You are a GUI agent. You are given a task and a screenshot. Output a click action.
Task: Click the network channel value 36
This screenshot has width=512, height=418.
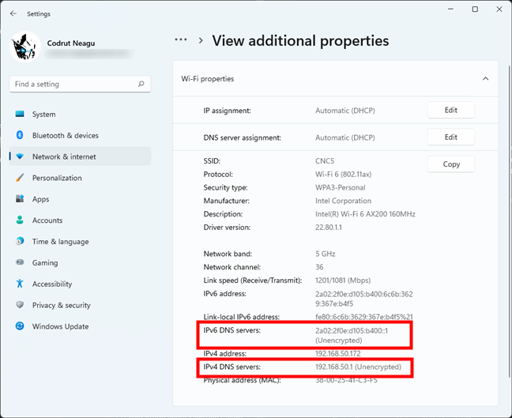point(319,267)
